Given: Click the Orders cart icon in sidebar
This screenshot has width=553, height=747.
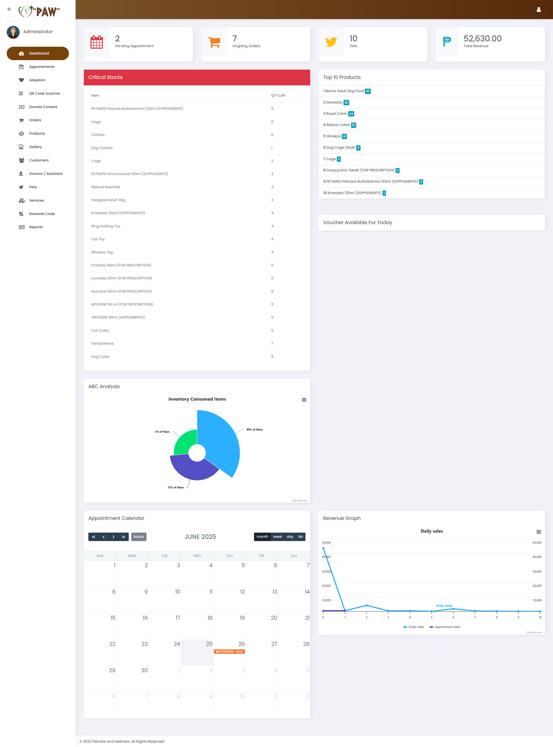Looking at the screenshot, I should [21, 120].
